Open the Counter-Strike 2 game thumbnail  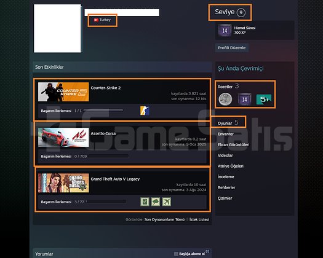tap(63, 92)
